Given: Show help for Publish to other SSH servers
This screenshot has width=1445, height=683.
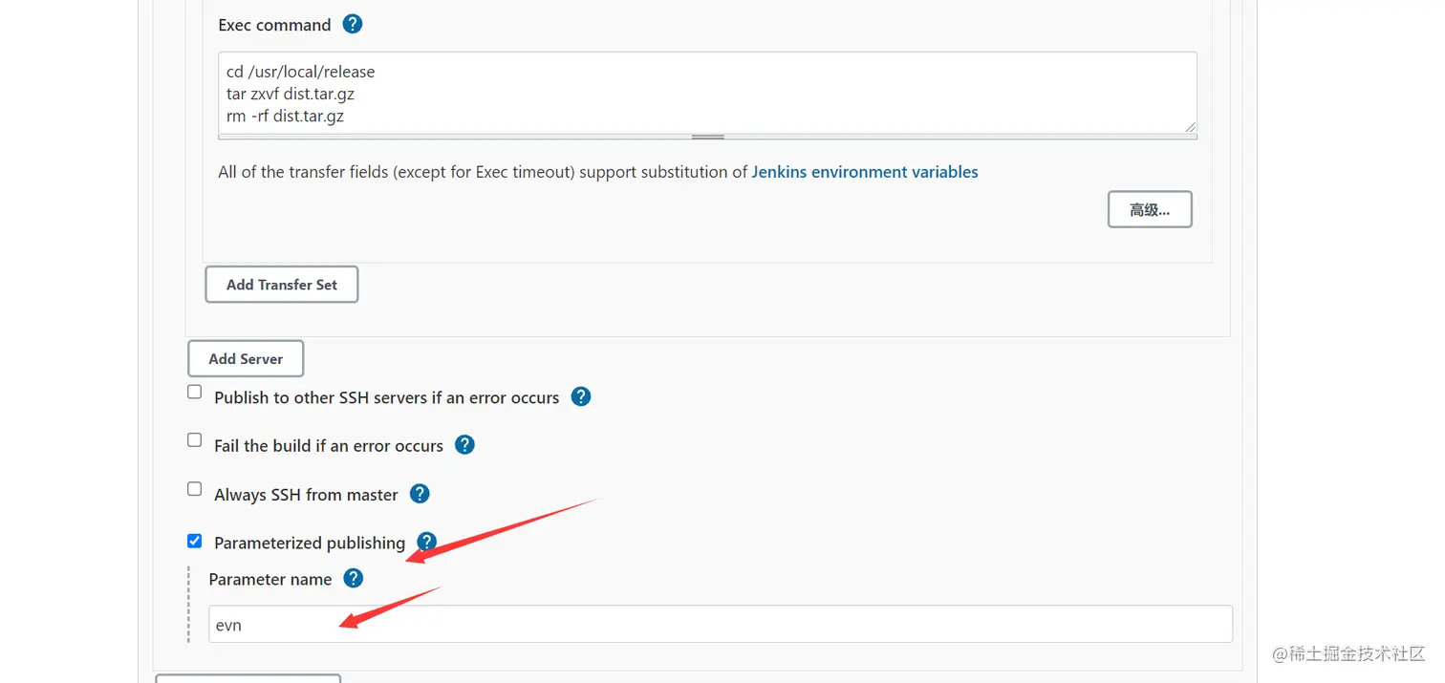Looking at the screenshot, I should click(x=581, y=396).
